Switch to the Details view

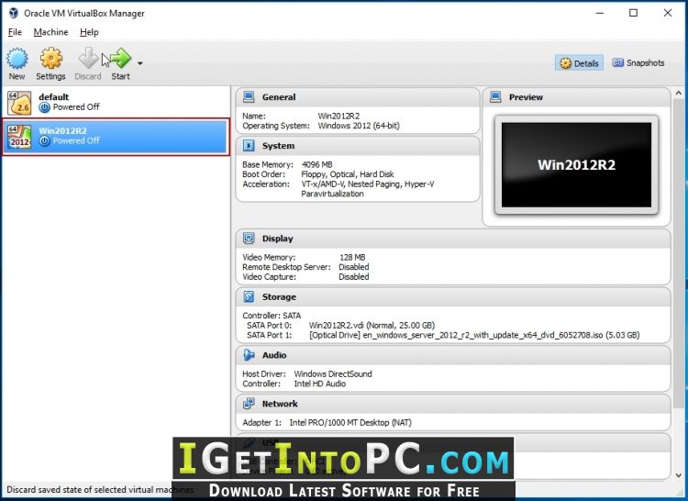pyautogui.click(x=580, y=63)
